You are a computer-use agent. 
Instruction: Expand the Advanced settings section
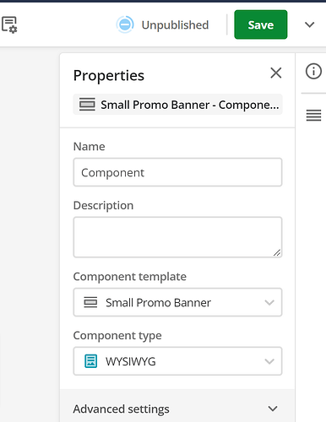[177, 408]
